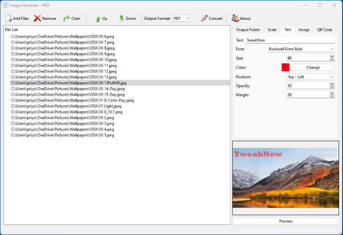Click the green Clear arrow icon

[x=66, y=18]
